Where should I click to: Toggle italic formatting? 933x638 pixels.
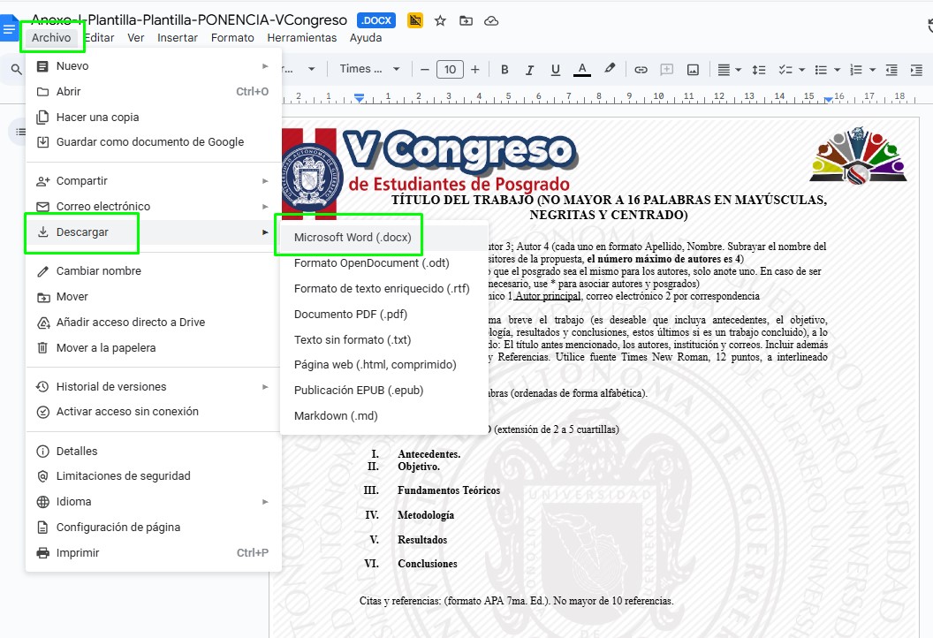[x=529, y=69]
